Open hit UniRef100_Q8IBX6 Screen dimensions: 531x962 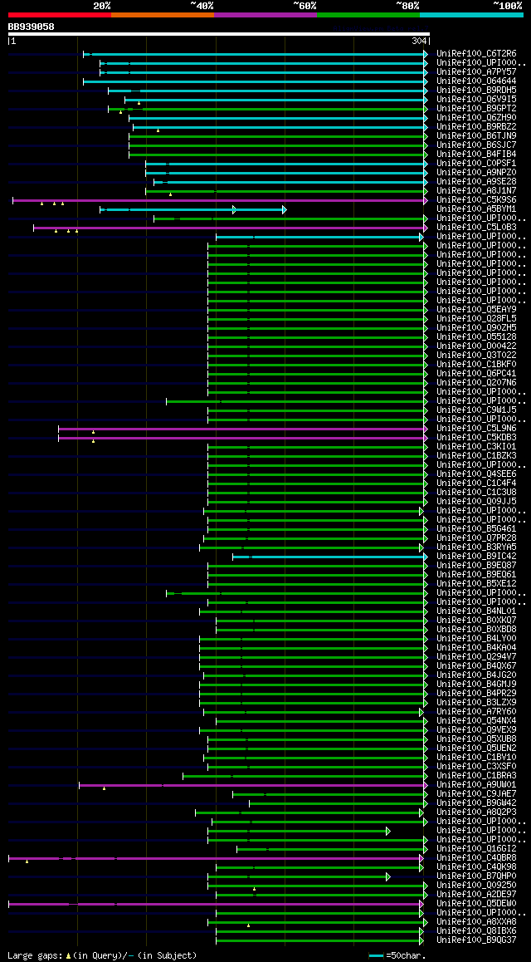476,930
